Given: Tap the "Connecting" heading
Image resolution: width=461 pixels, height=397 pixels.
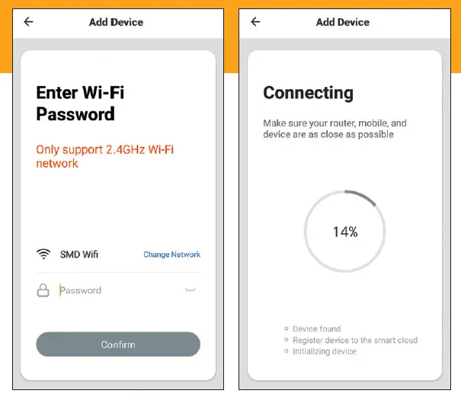Looking at the screenshot, I should 308,93.
